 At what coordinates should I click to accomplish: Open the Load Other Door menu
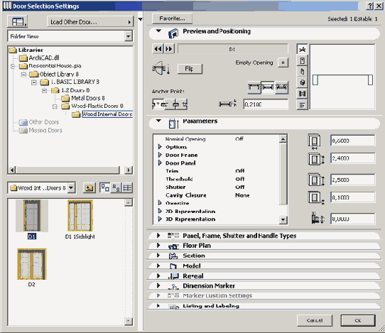tap(90, 22)
